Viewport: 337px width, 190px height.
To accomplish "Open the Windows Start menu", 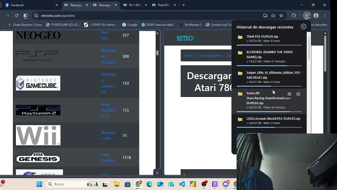I will click(39, 184).
